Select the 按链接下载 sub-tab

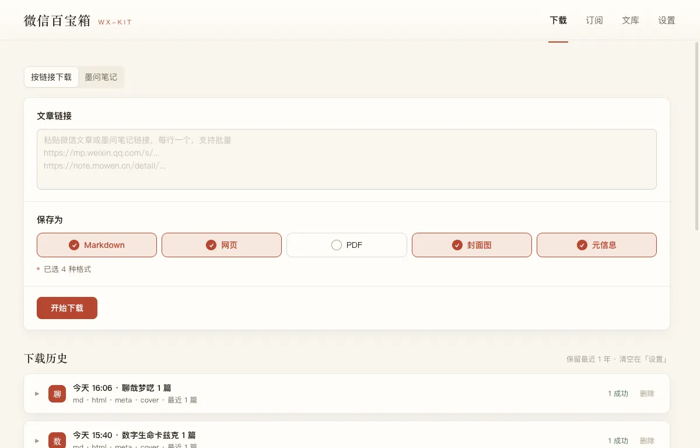pos(51,77)
